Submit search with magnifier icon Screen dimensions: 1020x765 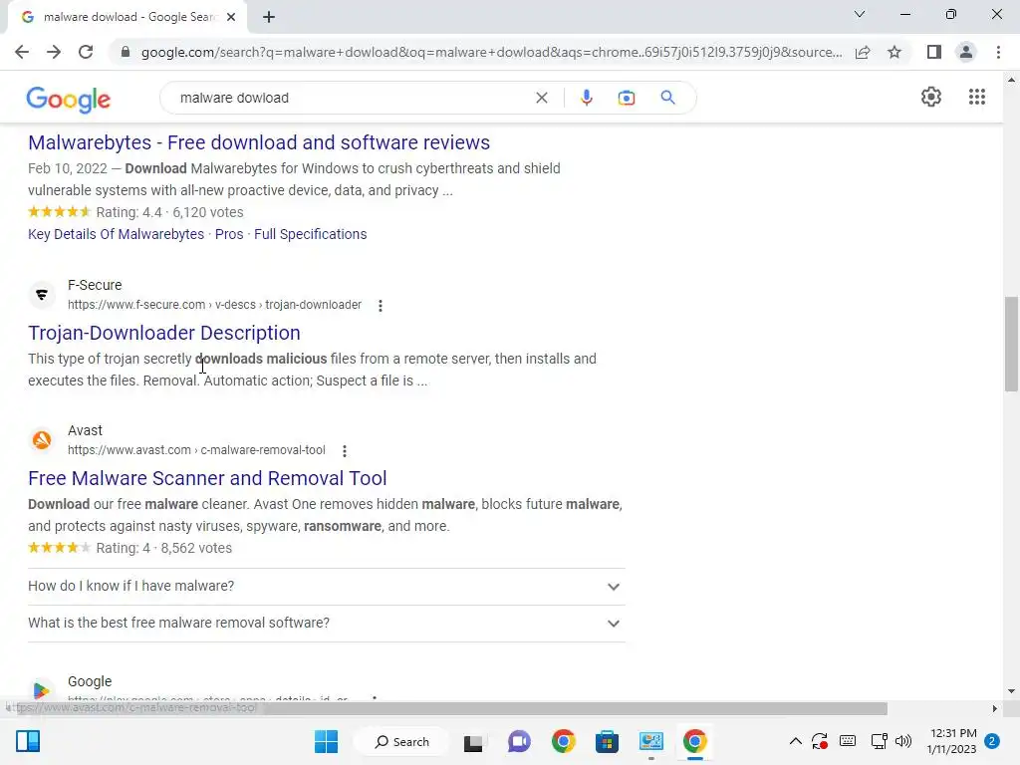point(667,98)
